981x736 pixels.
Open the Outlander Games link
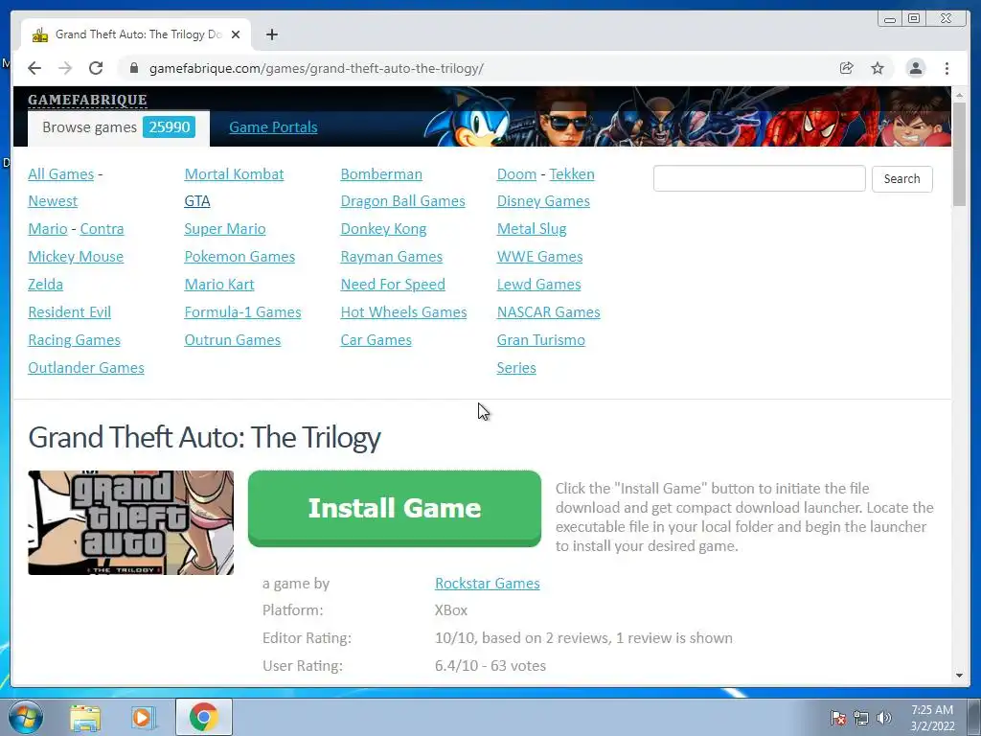tap(86, 367)
